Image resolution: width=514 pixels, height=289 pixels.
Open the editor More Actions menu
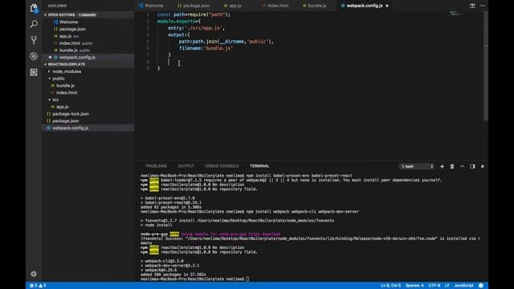pyautogui.click(x=483, y=6)
